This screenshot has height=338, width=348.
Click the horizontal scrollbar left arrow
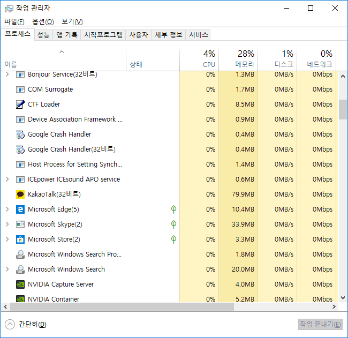[x=5, y=307]
